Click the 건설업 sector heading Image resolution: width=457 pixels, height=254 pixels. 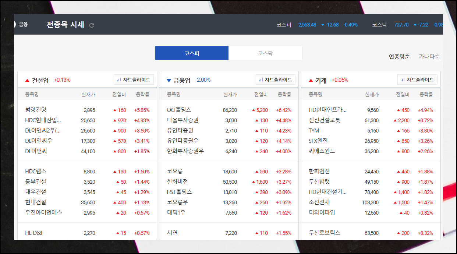coord(40,80)
